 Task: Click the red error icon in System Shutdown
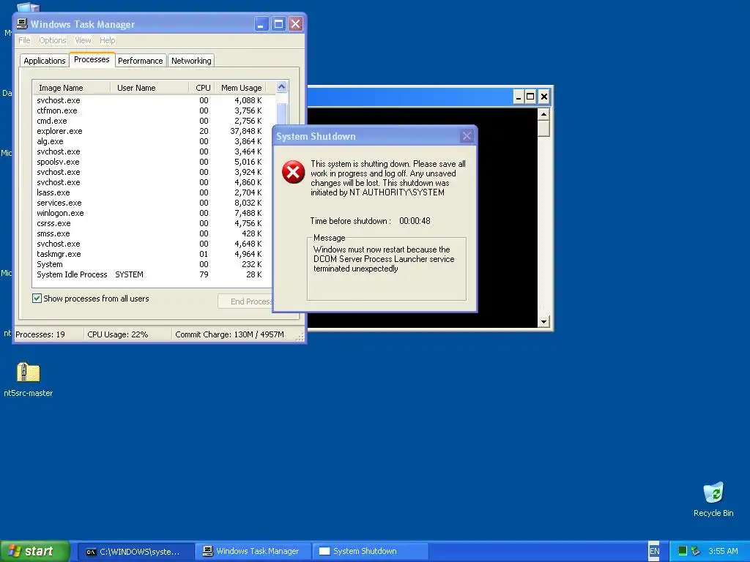(293, 172)
